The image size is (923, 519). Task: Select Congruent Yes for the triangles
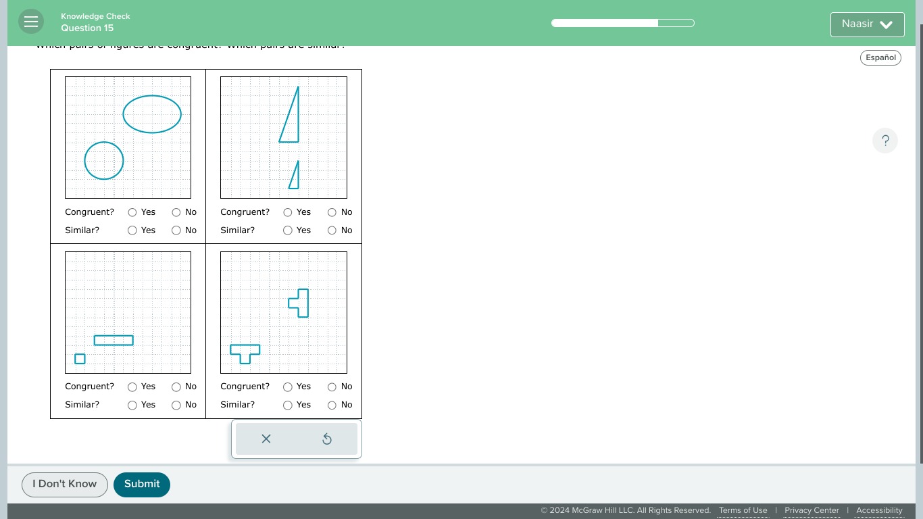pos(288,212)
